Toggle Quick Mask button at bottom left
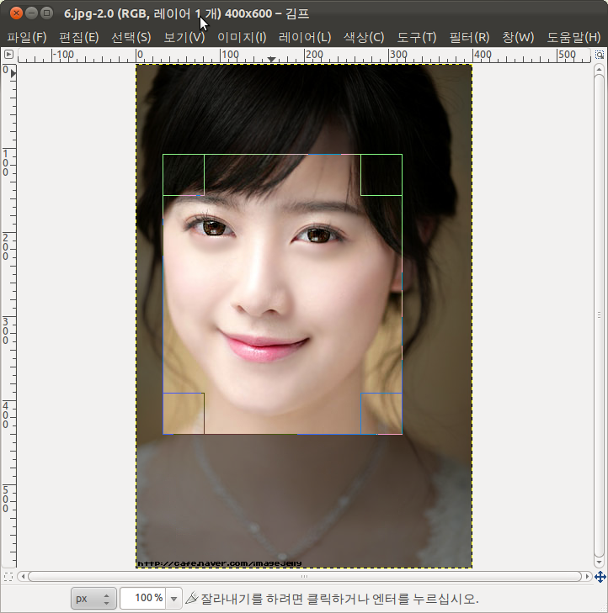The image size is (608, 613). (x=8, y=576)
